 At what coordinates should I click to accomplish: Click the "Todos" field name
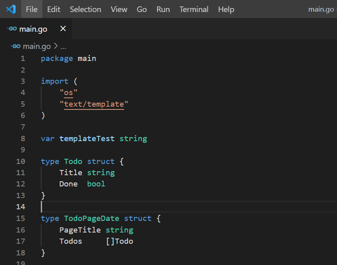[71, 241]
